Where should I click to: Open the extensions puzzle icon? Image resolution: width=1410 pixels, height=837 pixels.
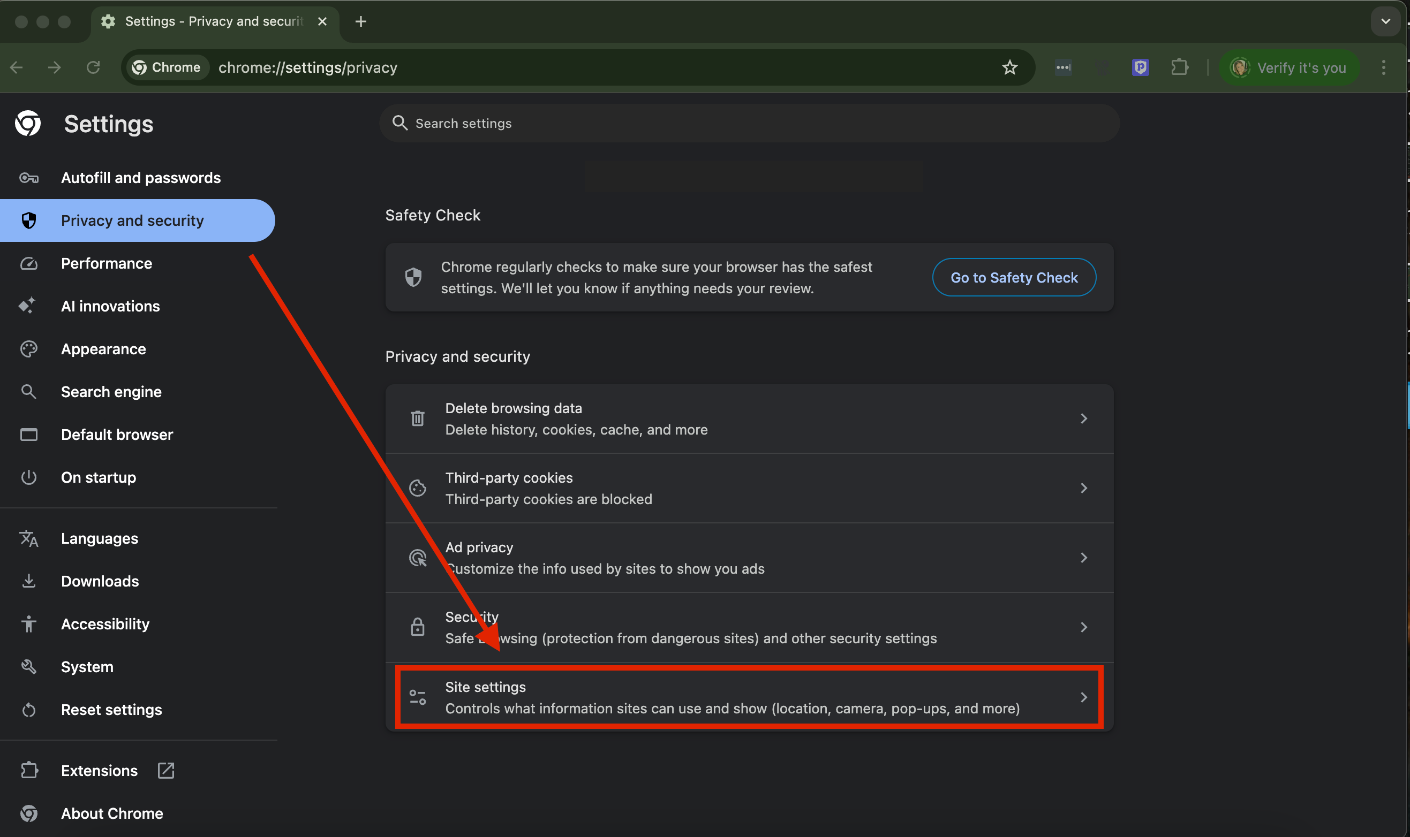pos(1179,67)
